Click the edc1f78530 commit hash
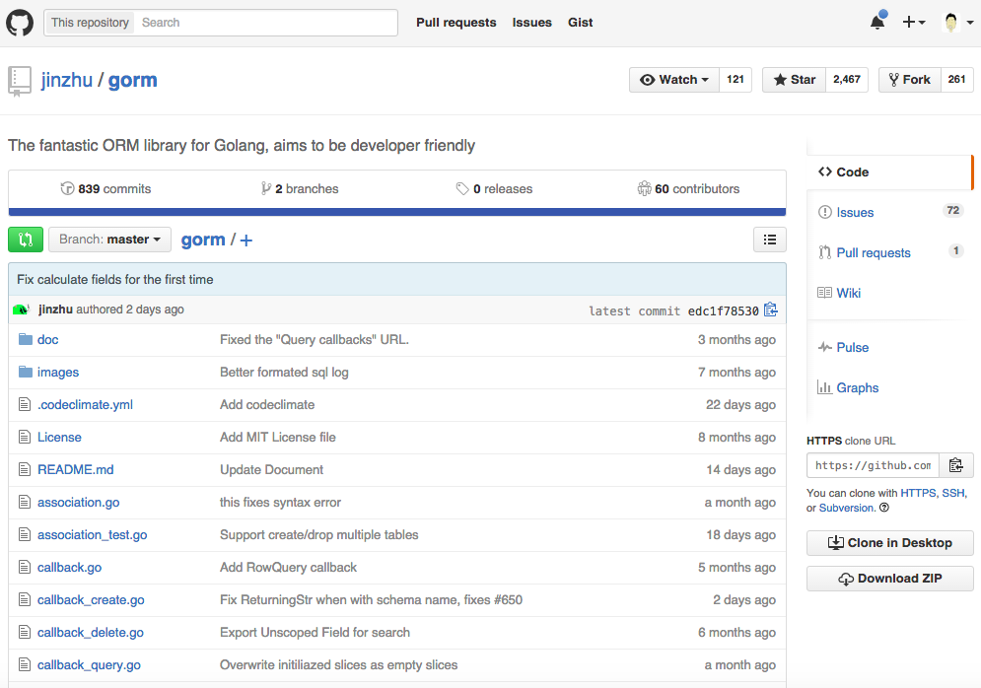 tap(724, 310)
